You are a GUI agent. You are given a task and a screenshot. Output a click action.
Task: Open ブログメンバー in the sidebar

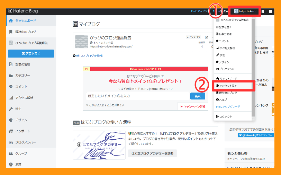tap(31, 142)
